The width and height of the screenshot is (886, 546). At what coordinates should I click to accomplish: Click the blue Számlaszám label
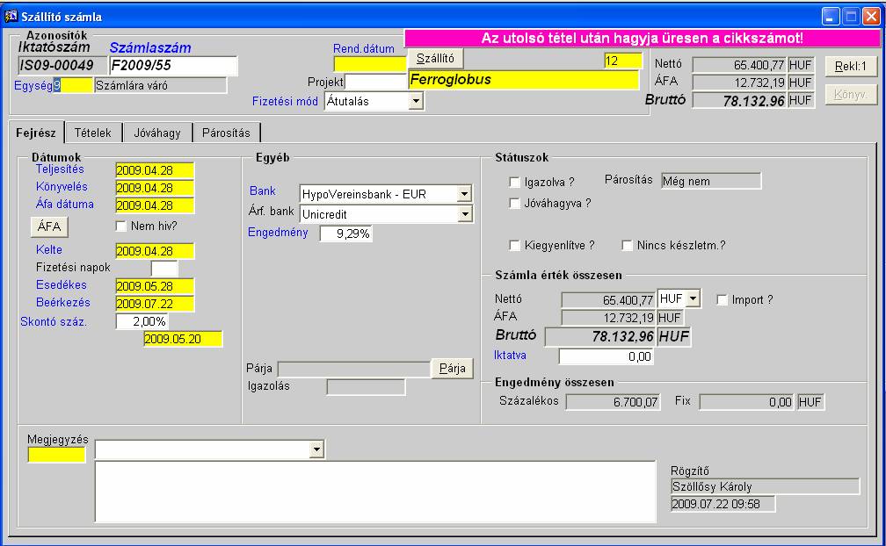(150, 48)
